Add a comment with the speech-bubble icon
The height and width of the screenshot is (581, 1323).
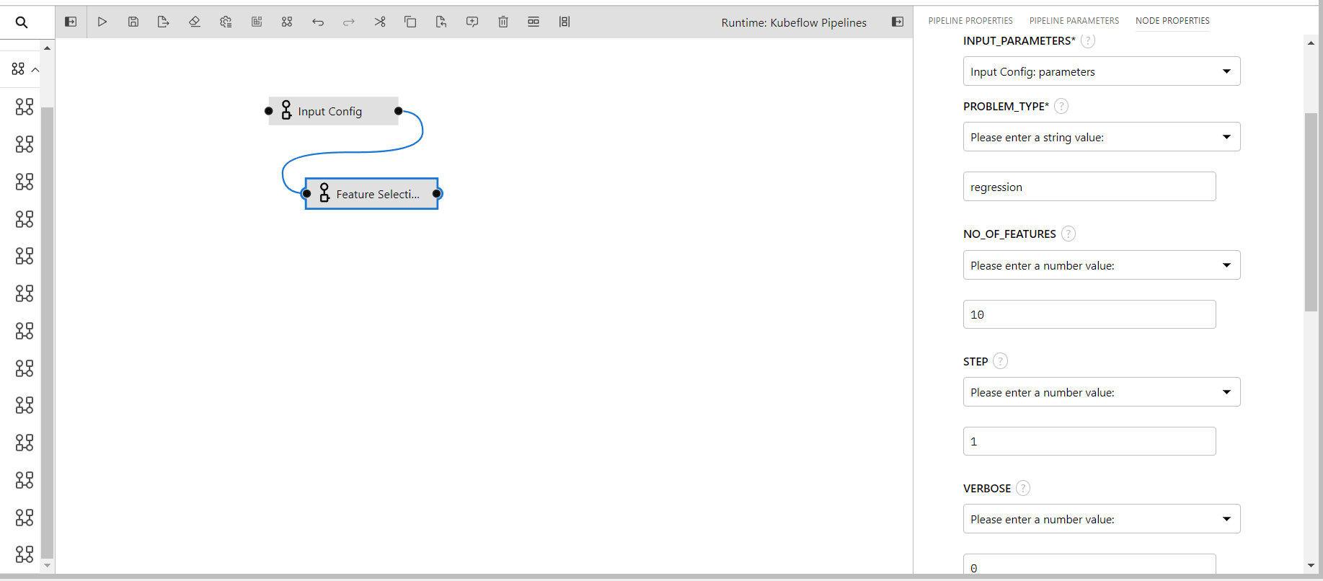472,22
